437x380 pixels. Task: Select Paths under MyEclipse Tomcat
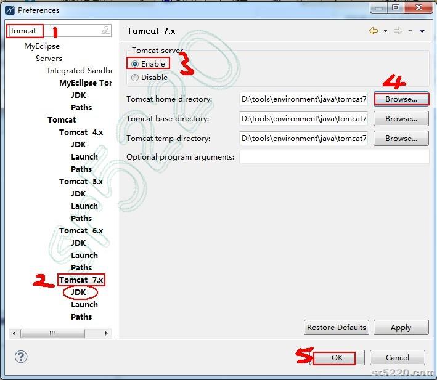pos(81,107)
